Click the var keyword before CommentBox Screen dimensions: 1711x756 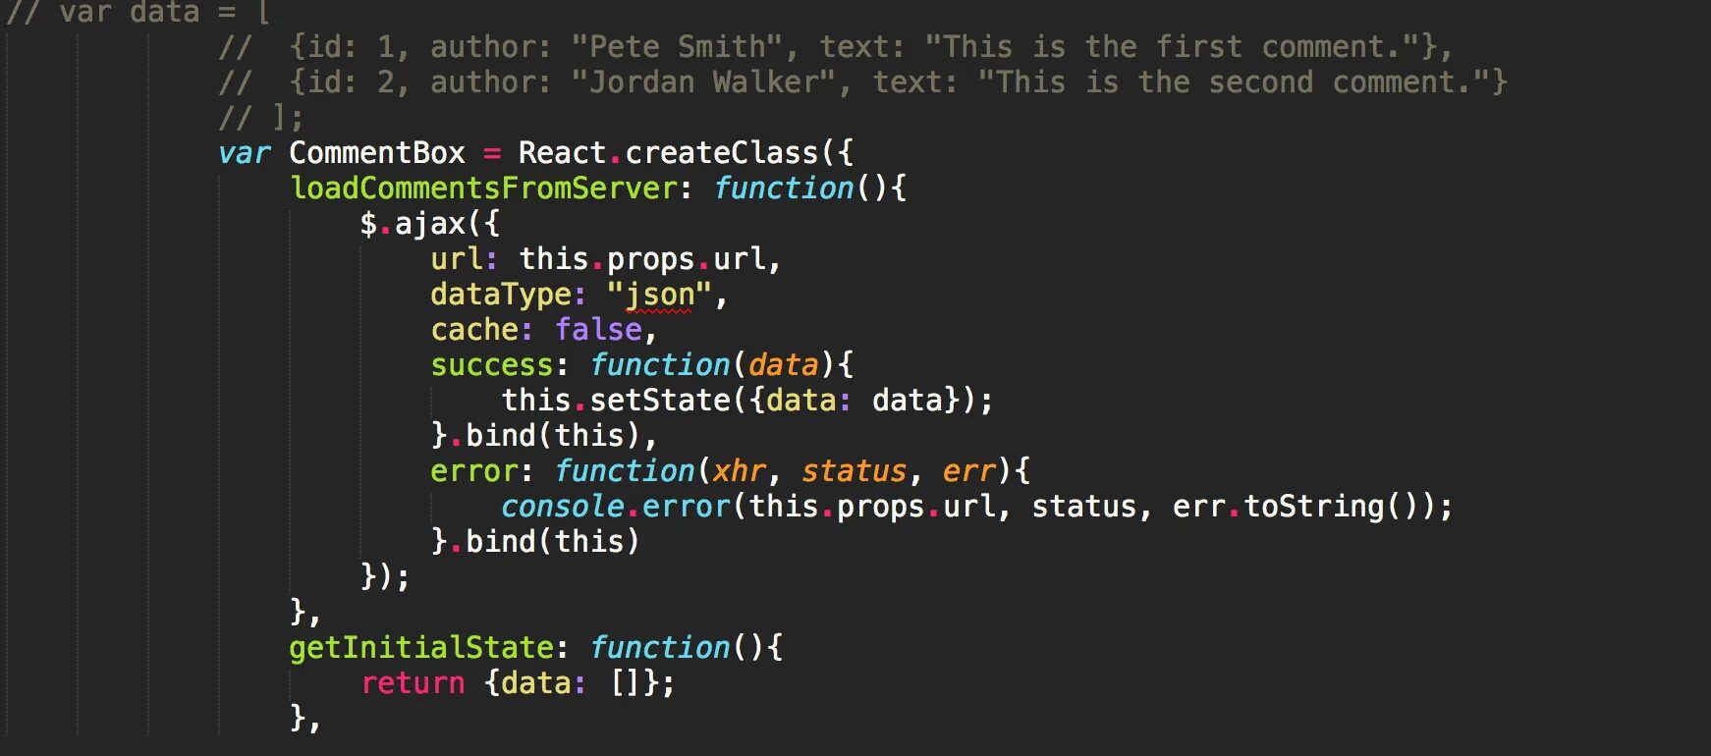pyautogui.click(x=244, y=153)
